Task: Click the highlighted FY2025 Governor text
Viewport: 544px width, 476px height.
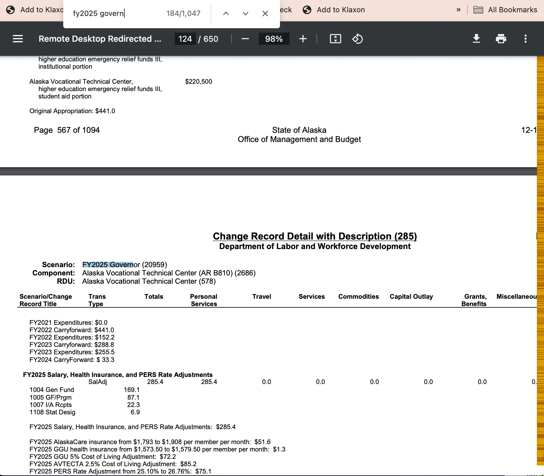Action: 108,265
